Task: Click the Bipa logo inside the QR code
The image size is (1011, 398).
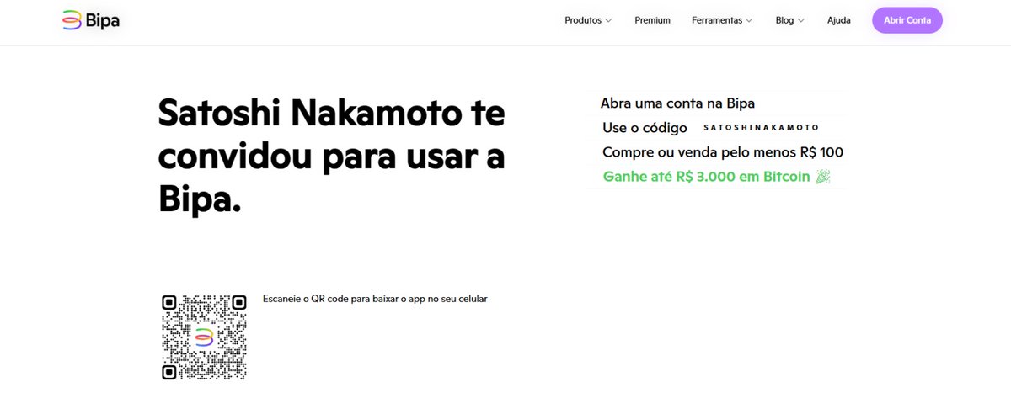Action: pyautogui.click(x=204, y=337)
